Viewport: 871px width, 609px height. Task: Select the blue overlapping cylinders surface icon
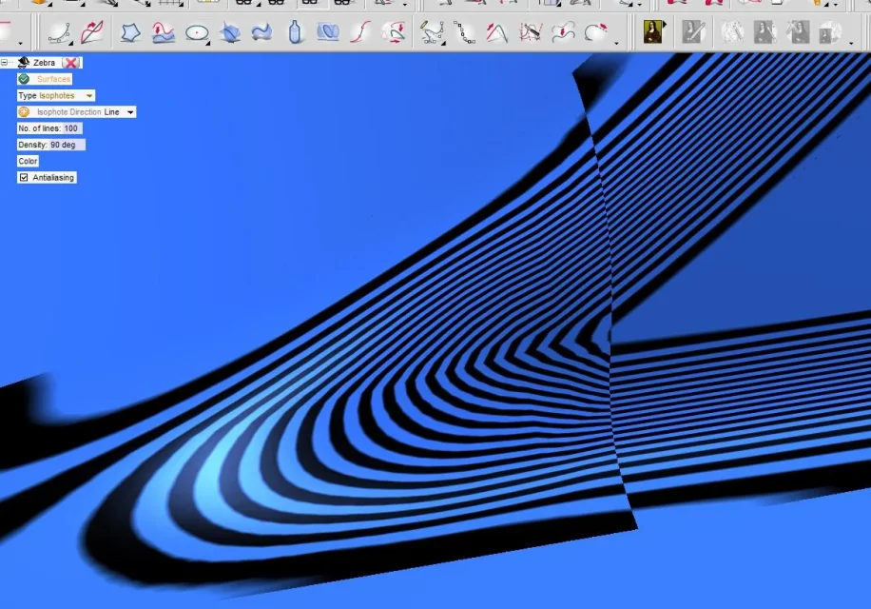pos(328,32)
